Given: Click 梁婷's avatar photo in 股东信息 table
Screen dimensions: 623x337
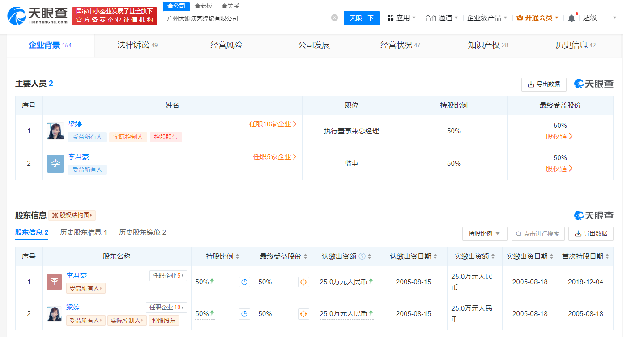Looking at the screenshot, I should (x=54, y=314).
